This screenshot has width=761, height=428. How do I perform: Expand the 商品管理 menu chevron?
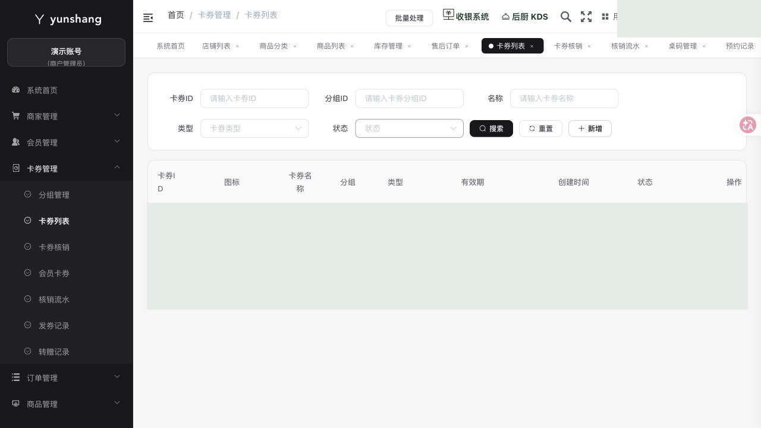[x=117, y=403]
